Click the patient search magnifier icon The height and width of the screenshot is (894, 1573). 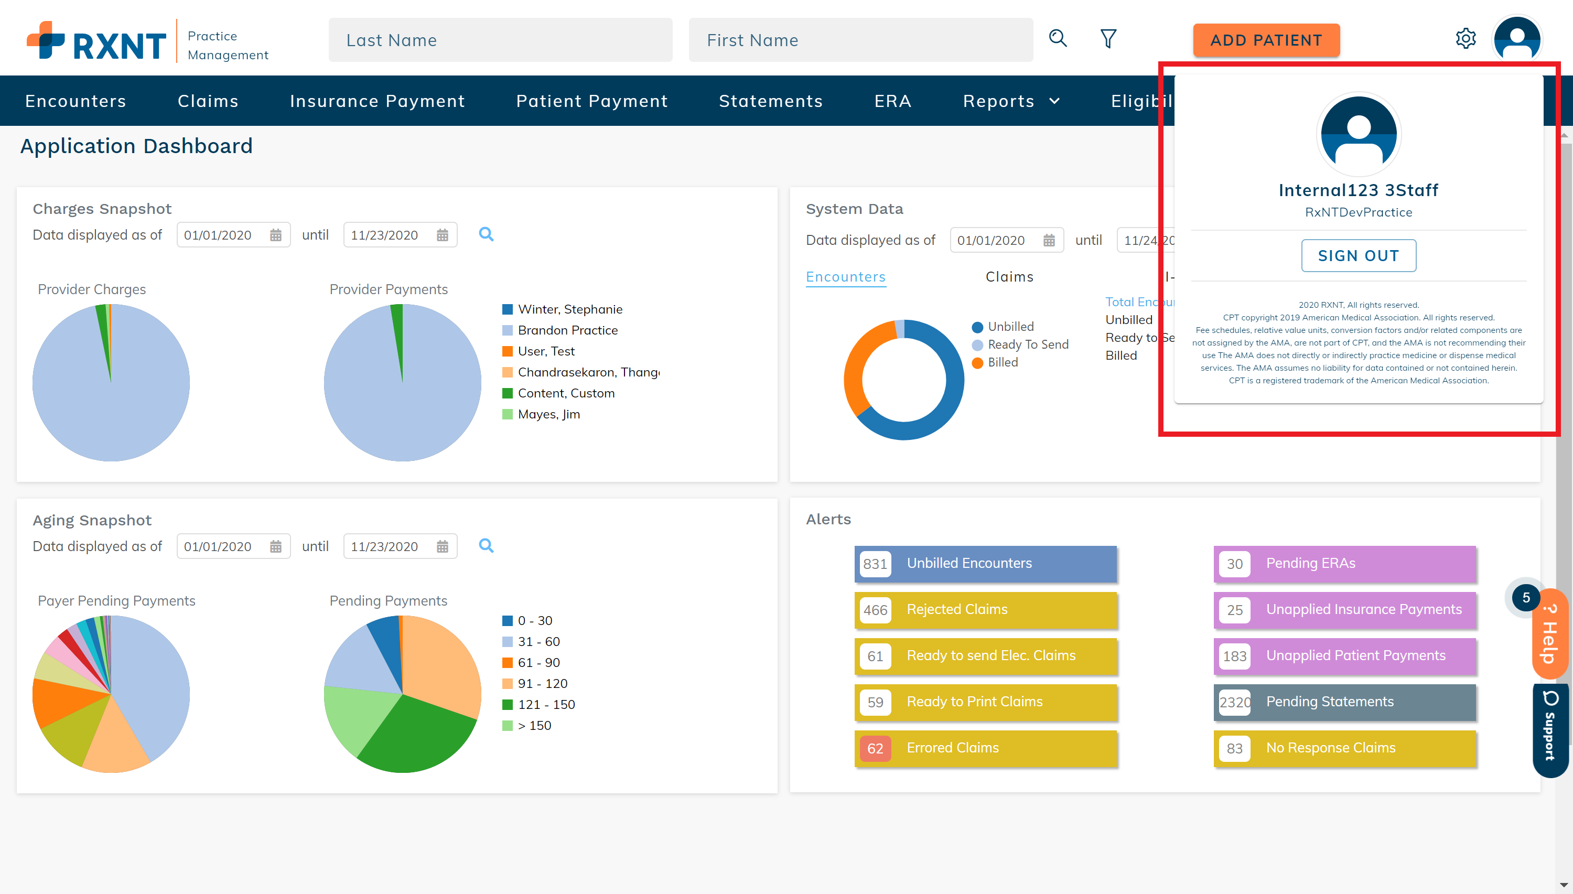tap(1057, 39)
